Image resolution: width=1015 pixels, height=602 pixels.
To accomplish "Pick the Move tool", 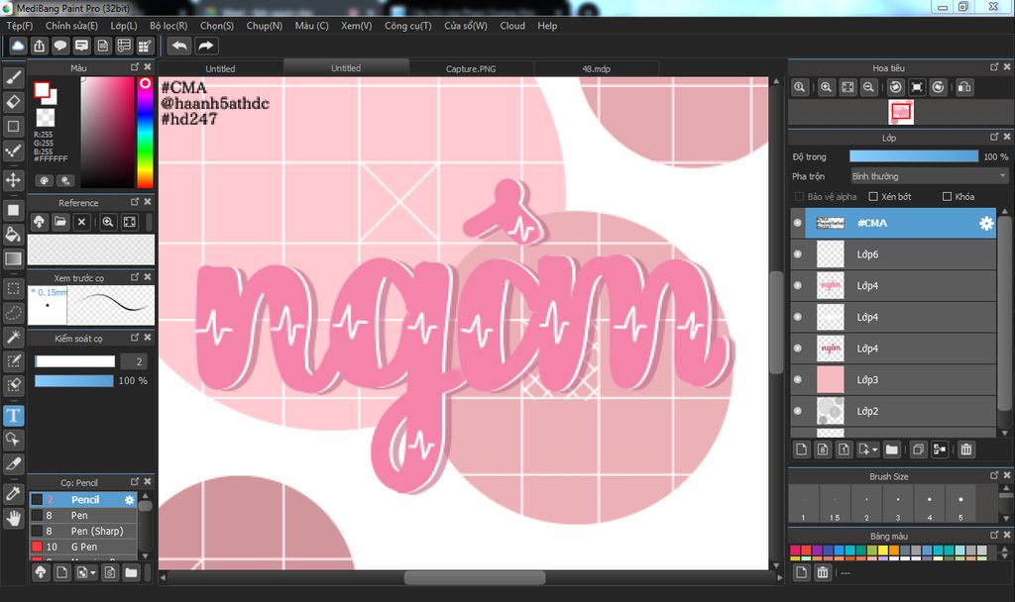I will click(x=14, y=180).
